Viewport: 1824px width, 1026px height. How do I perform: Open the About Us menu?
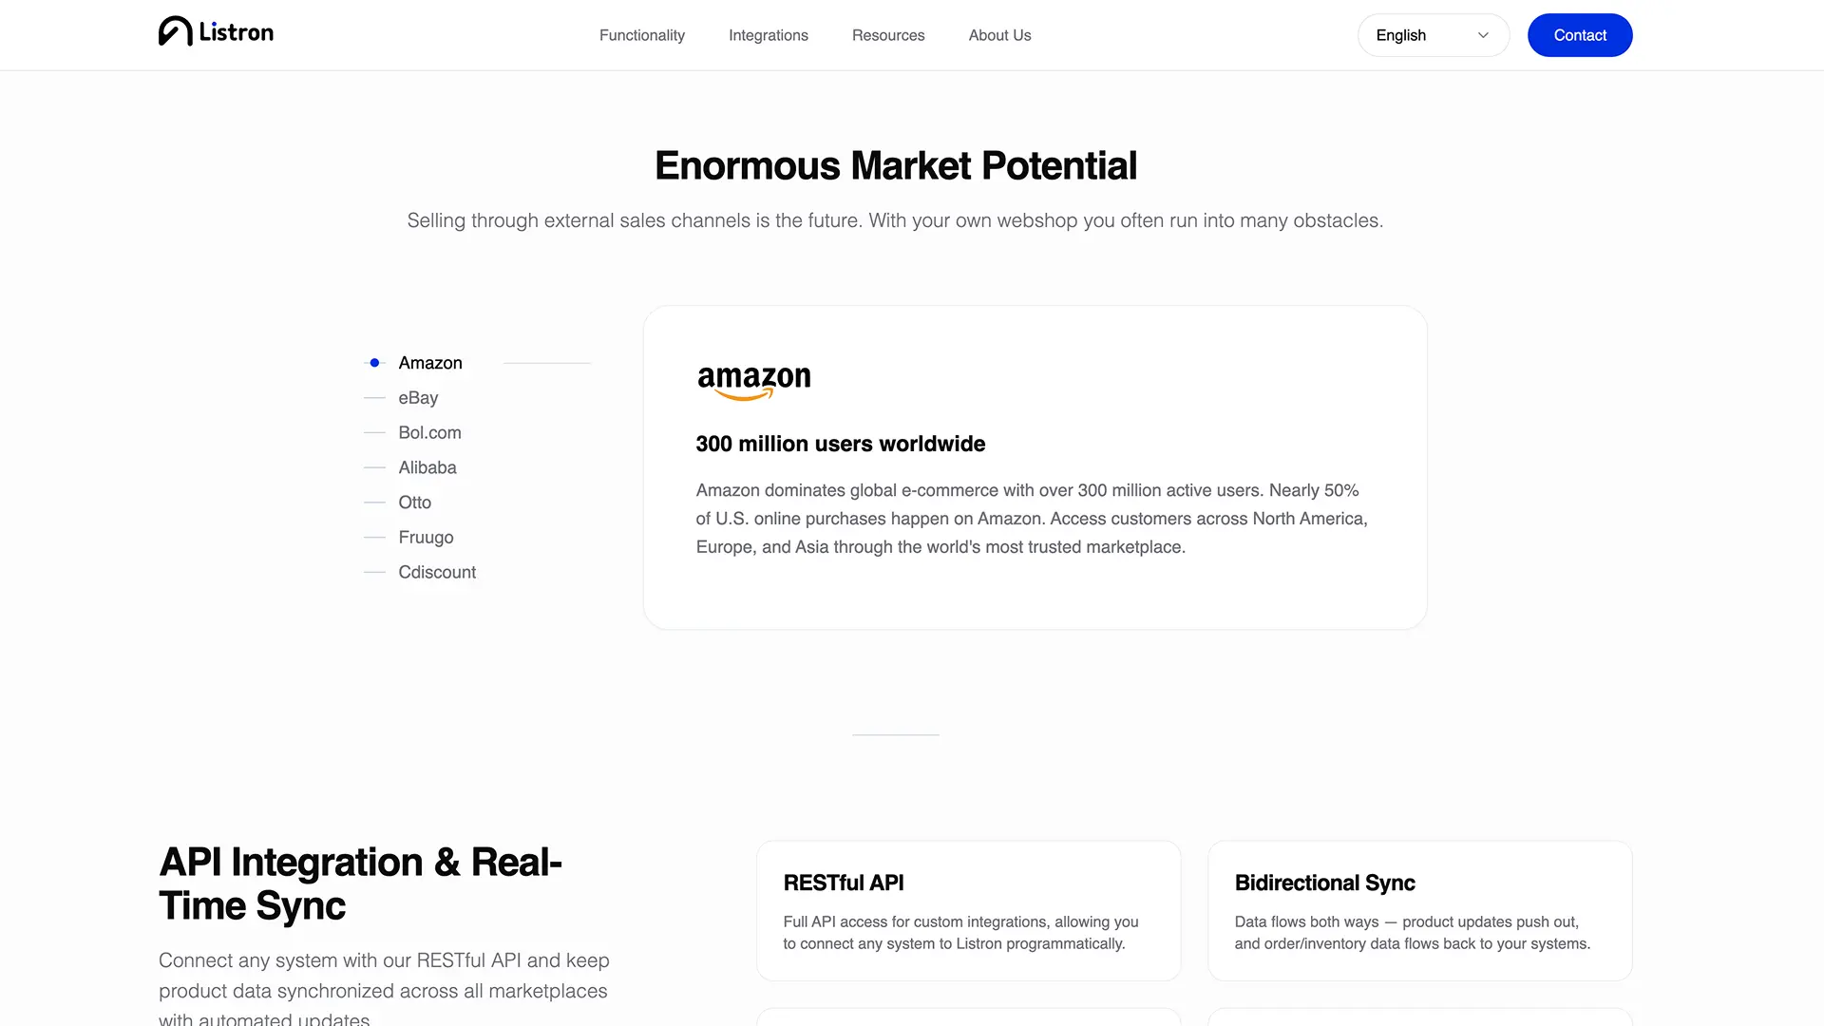coord(999,35)
